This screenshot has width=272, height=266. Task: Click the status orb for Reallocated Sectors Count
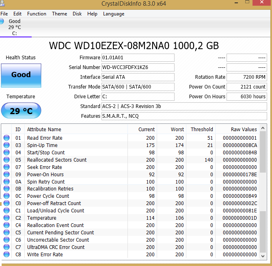pos(6,160)
